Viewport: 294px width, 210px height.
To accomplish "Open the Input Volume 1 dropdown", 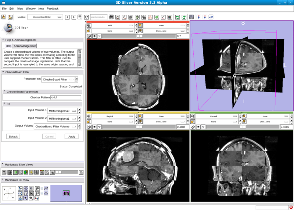I will [64, 110].
